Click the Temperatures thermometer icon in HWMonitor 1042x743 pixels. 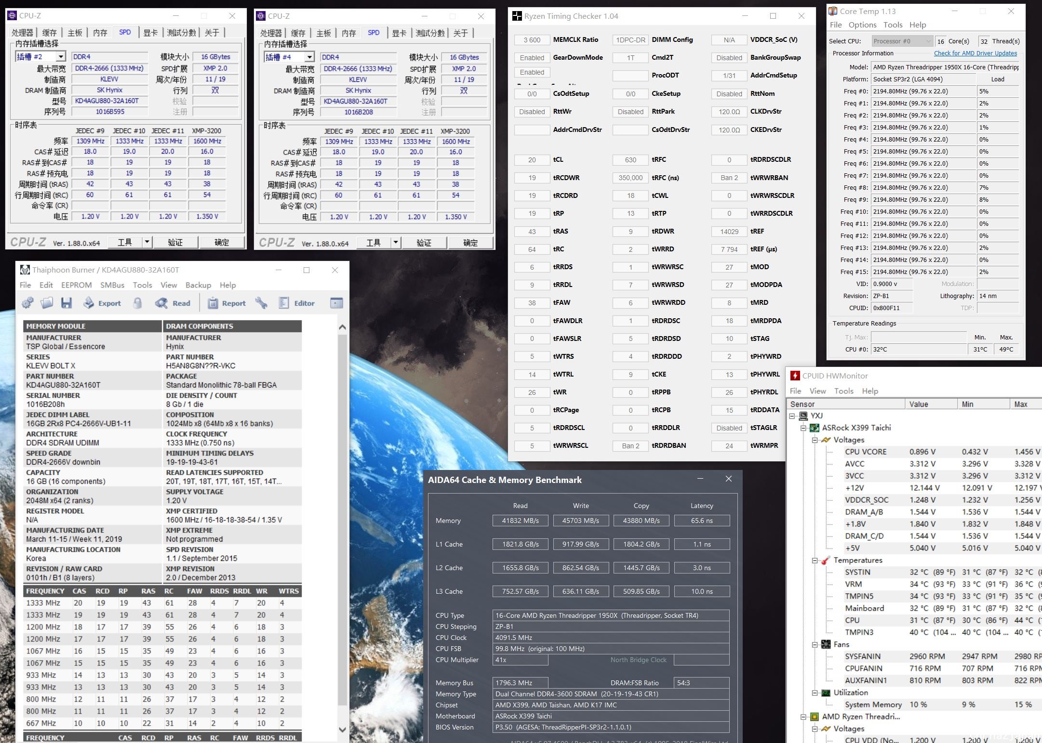(826, 560)
